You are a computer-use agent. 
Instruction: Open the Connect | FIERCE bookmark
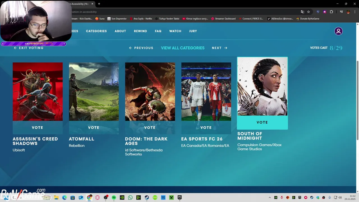coord(251,19)
